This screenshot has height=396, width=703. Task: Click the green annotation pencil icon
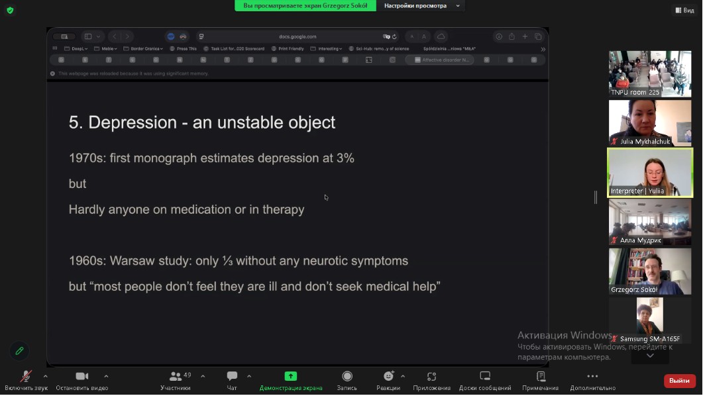coord(19,351)
